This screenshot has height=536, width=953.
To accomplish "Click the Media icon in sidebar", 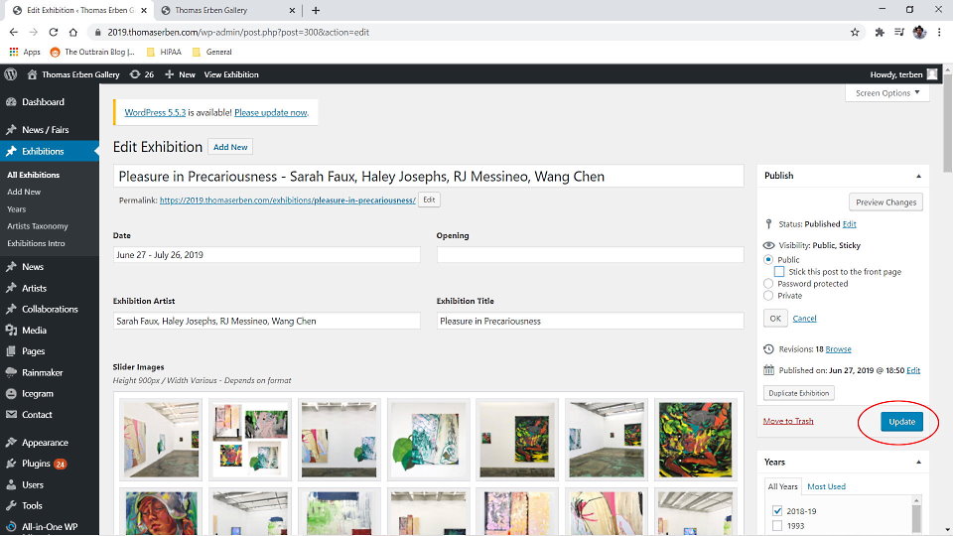I will pos(11,330).
